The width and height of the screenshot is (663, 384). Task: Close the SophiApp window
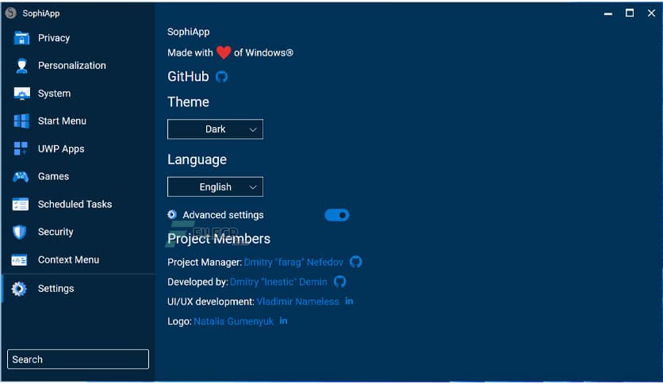[x=651, y=13]
